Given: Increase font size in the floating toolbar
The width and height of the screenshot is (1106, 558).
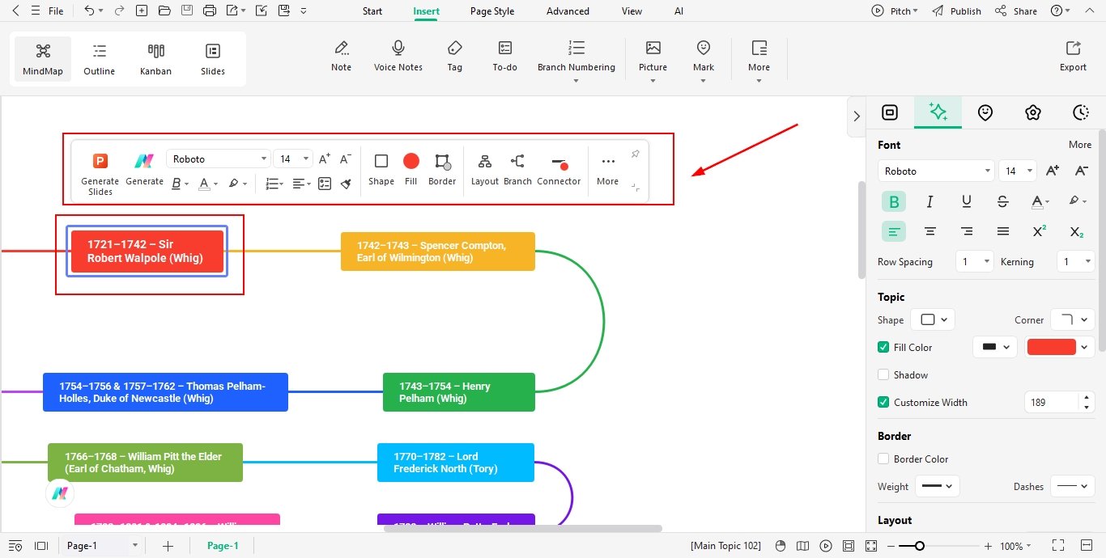Looking at the screenshot, I should (325, 159).
